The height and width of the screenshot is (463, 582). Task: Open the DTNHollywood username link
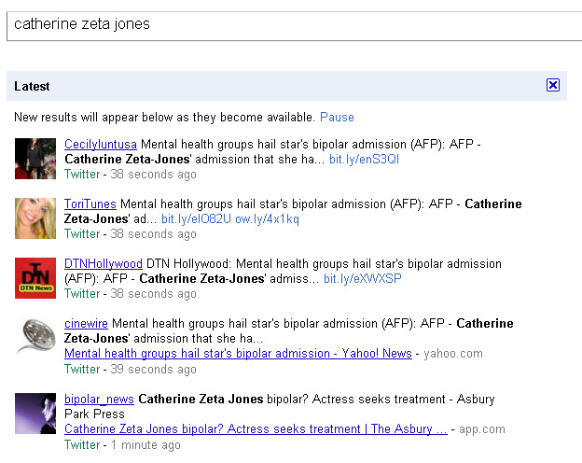coord(104,264)
